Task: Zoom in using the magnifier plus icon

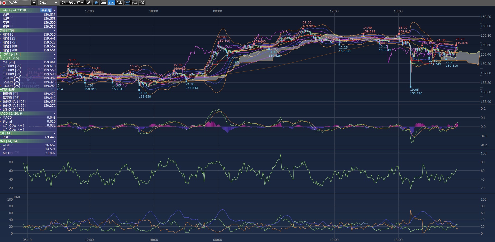Action: (x=142, y=3)
